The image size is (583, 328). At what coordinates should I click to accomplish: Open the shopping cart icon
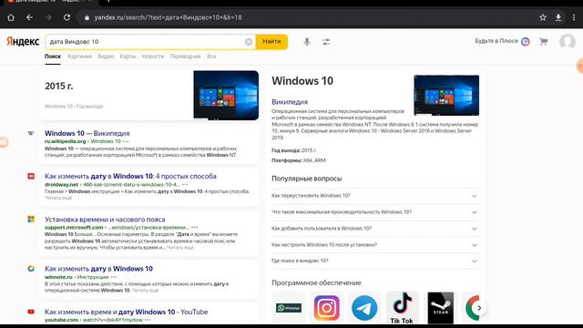[544, 41]
